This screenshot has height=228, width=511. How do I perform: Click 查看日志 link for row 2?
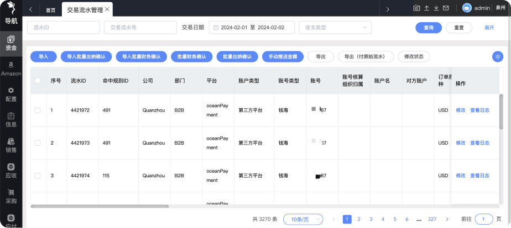(479, 143)
